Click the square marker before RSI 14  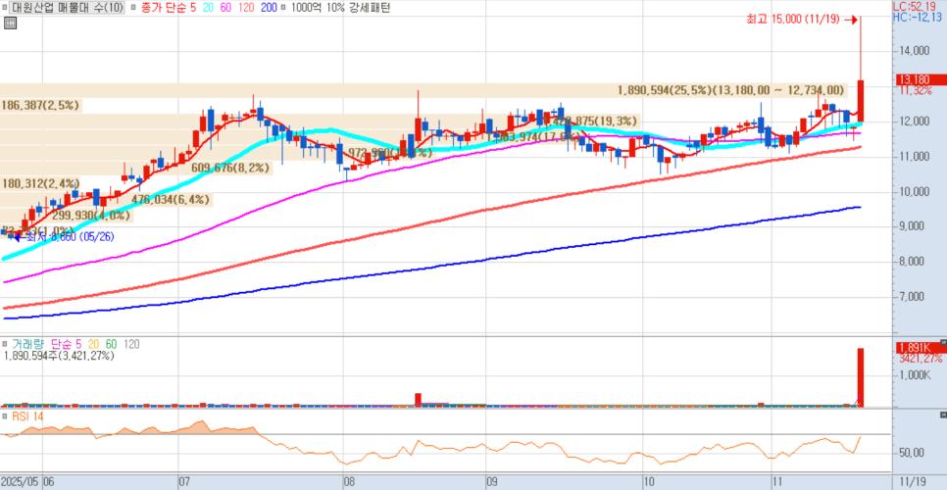click(6, 416)
